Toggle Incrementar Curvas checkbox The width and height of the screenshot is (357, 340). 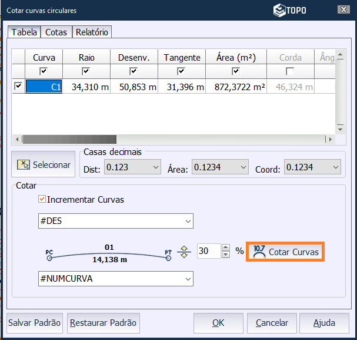point(42,200)
